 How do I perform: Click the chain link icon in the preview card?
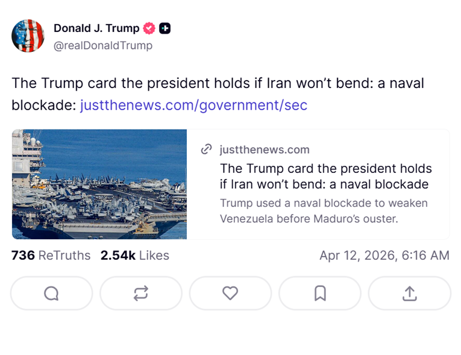pyautogui.click(x=207, y=149)
